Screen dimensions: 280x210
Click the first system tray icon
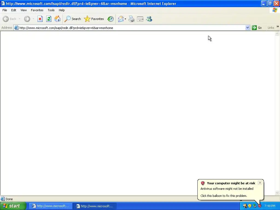245,206
